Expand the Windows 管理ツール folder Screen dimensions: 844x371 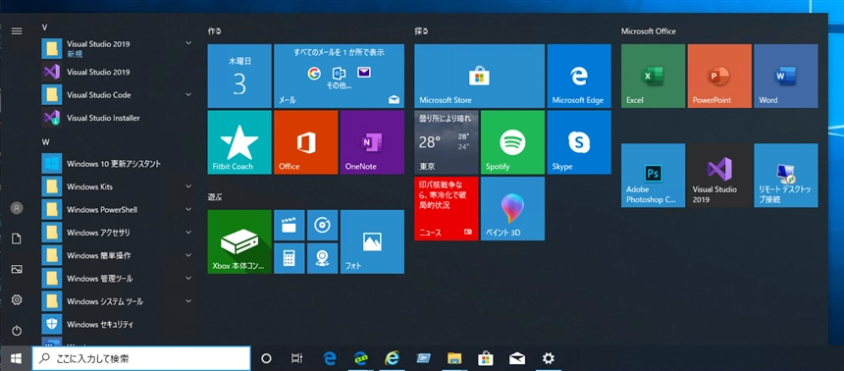119,279
